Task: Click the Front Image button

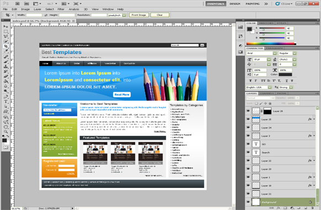Action: (139, 15)
